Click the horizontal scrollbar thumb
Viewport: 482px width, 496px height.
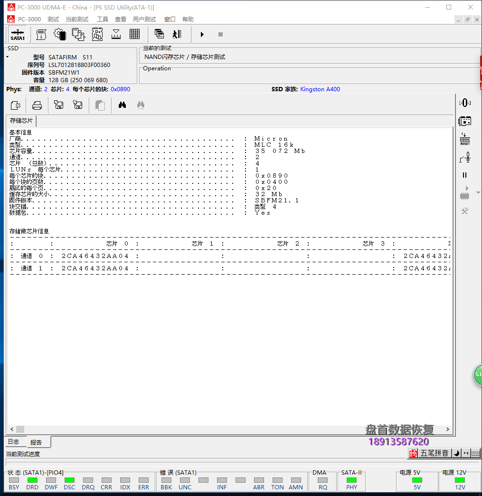click(x=20, y=429)
